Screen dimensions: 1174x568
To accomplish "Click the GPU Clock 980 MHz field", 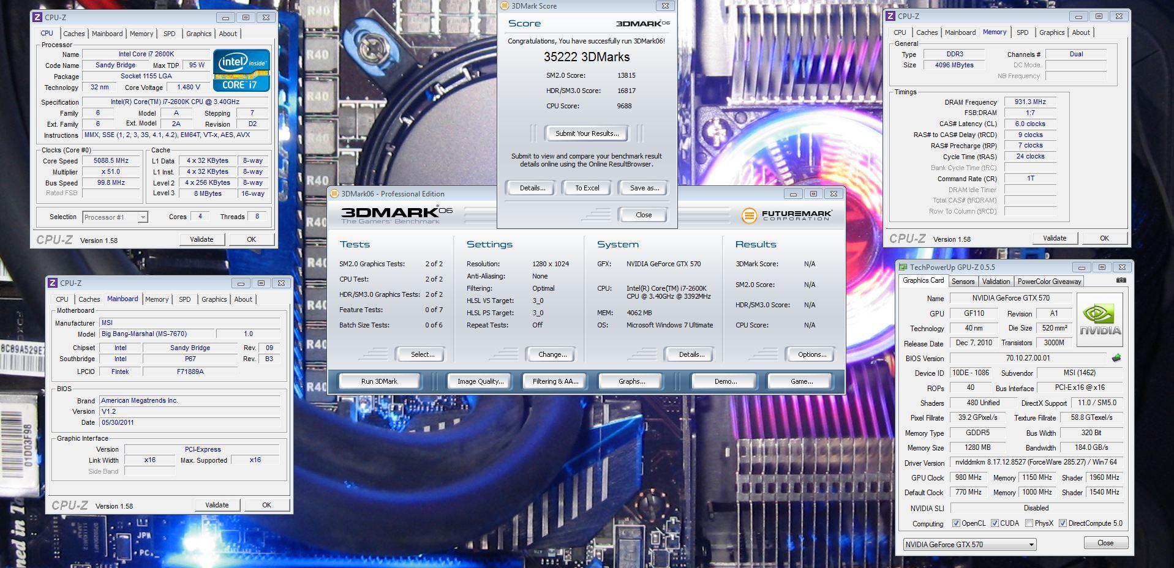I will tap(968, 477).
